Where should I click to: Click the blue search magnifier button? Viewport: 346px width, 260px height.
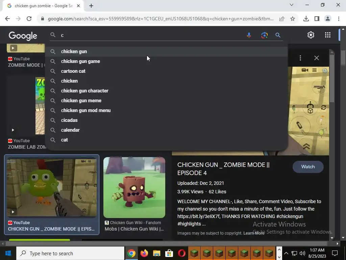(278, 35)
